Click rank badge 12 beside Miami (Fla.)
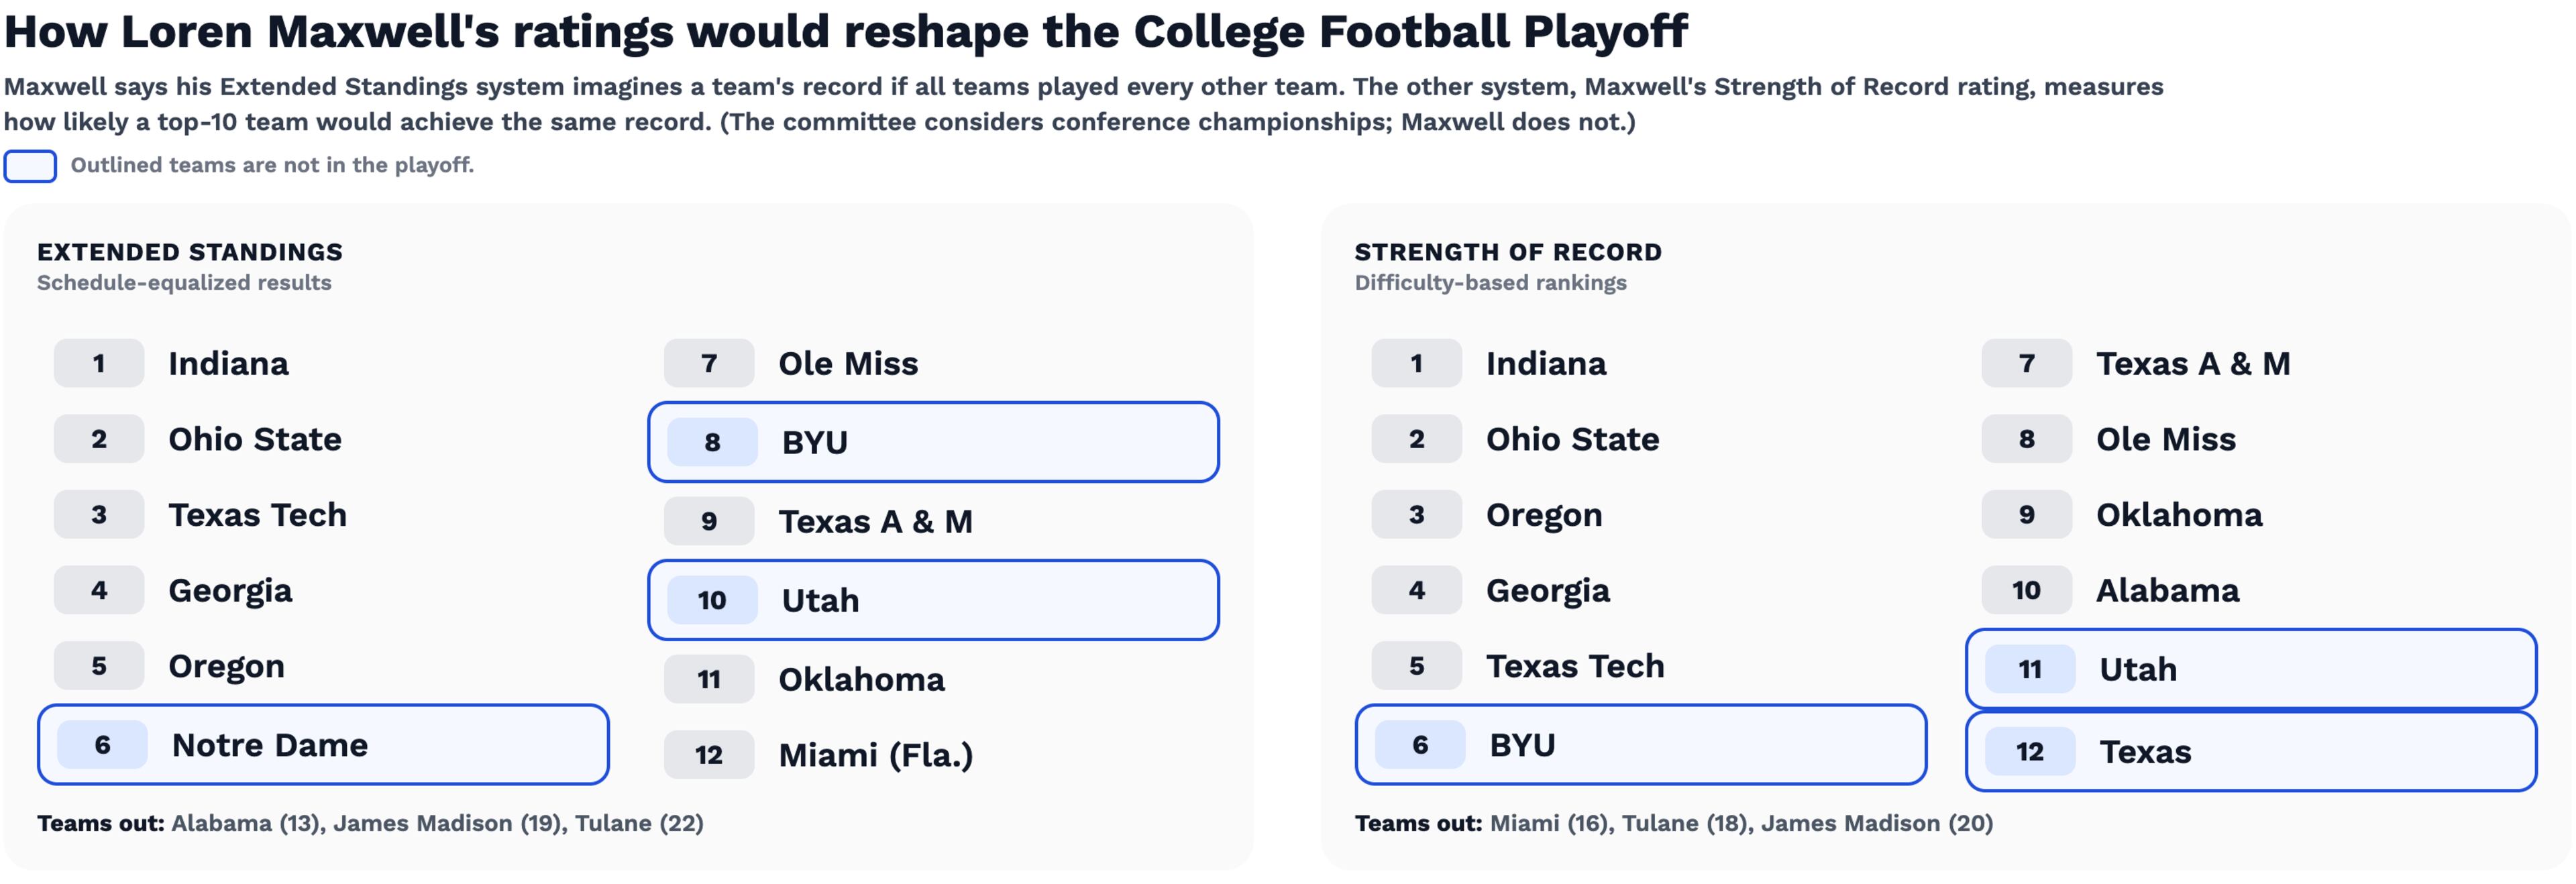The width and height of the screenshot is (2576, 884). 709,755
